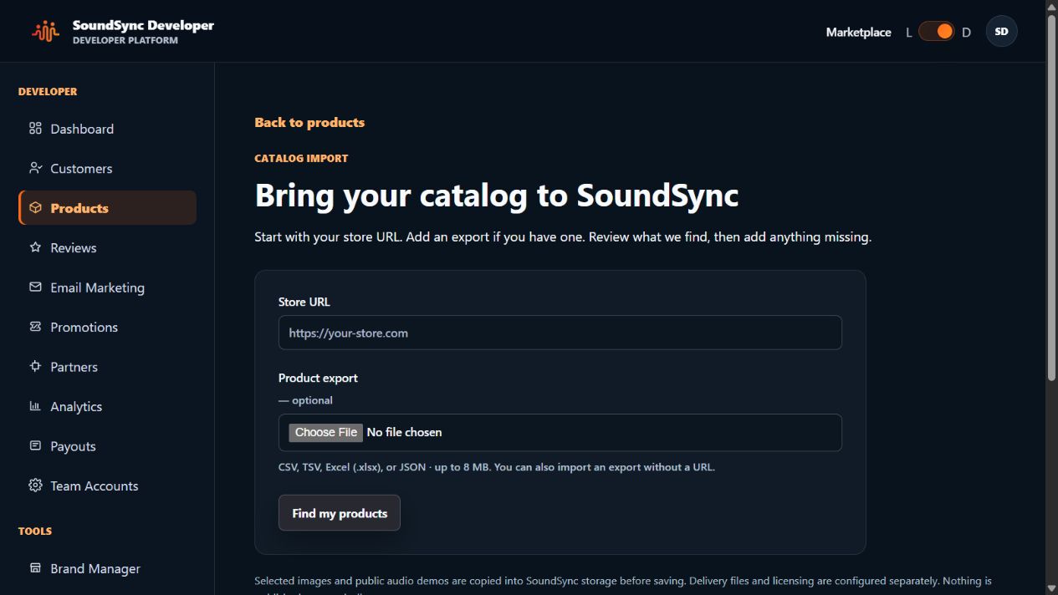Click the 'CATALOG IMPORT' label

tap(301, 158)
